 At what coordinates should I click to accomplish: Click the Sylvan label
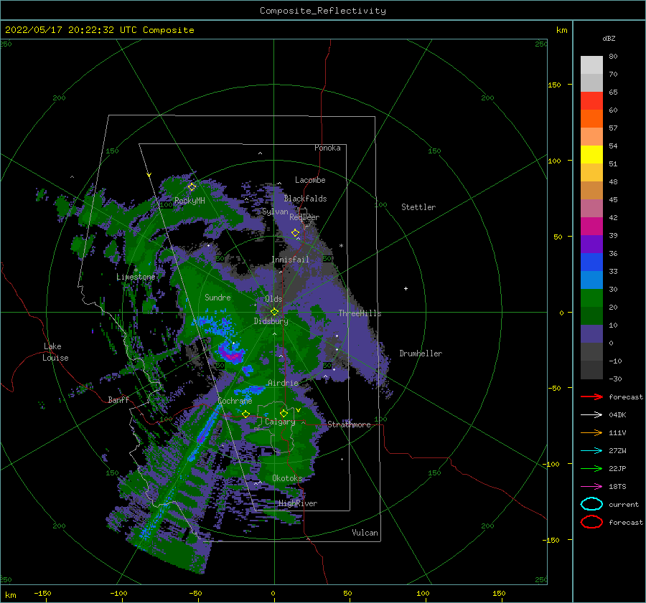click(275, 212)
